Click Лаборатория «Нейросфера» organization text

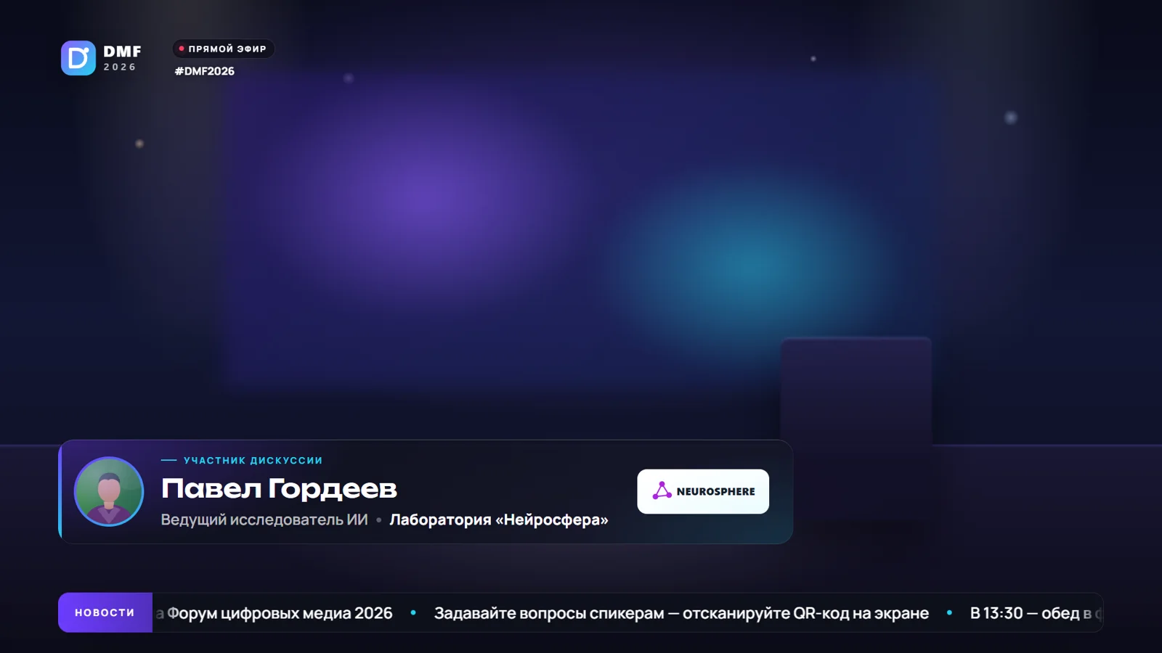coord(499,519)
